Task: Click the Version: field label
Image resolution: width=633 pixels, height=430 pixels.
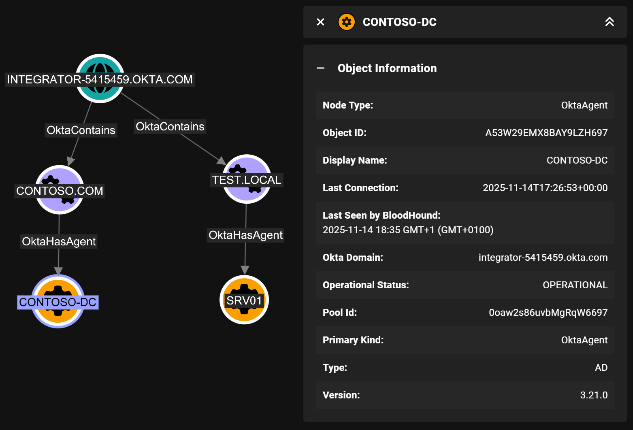Action: [x=341, y=395]
